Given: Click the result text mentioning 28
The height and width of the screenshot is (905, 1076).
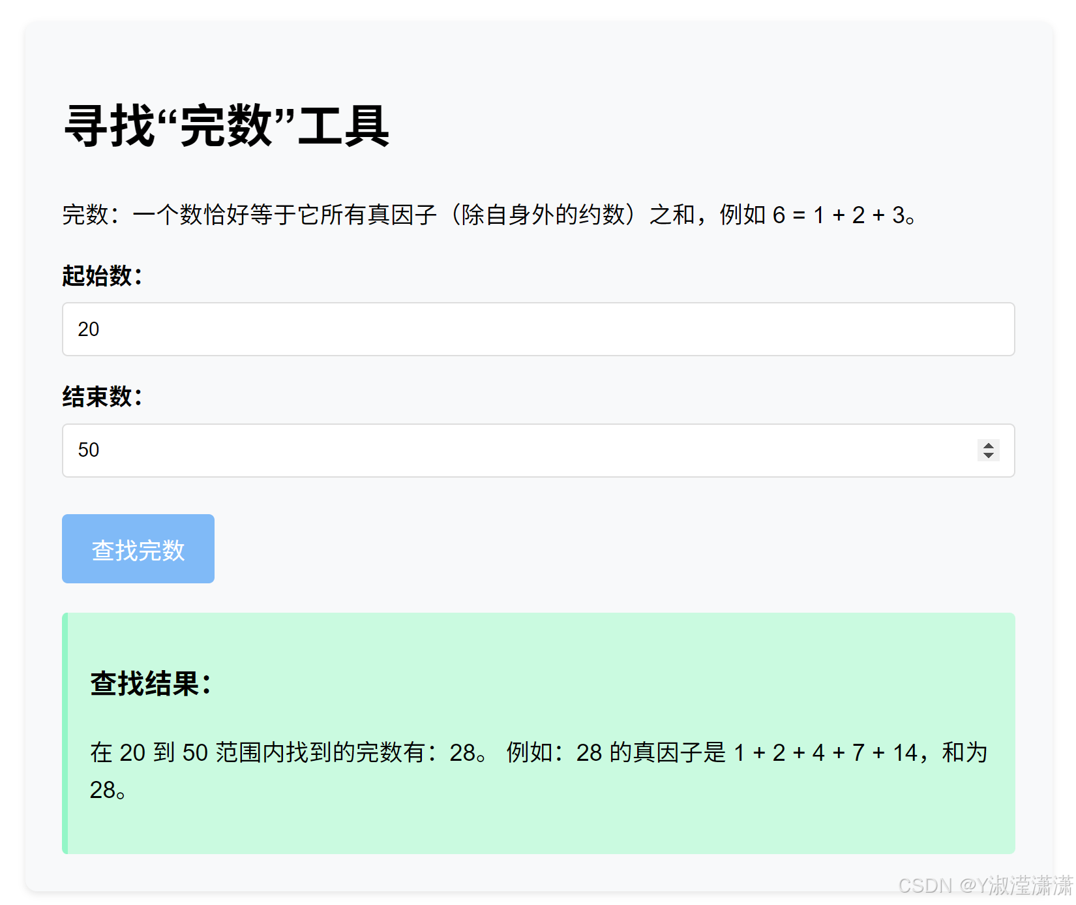Looking at the screenshot, I should point(539,771).
